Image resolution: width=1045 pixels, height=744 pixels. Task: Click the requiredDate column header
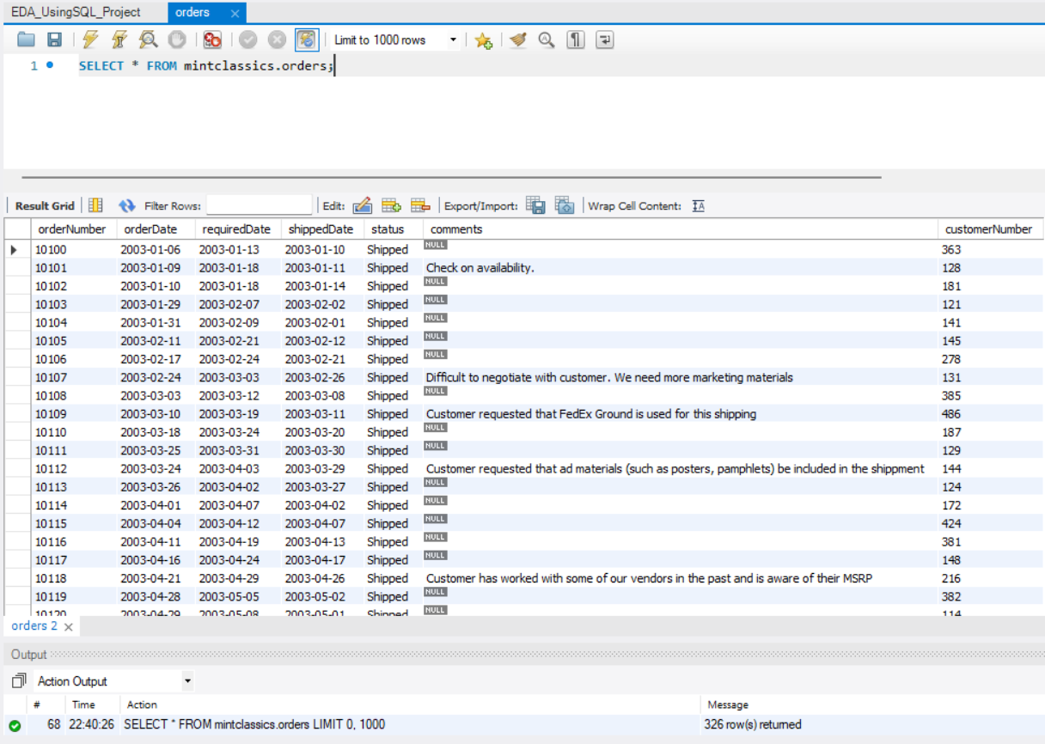pos(236,229)
